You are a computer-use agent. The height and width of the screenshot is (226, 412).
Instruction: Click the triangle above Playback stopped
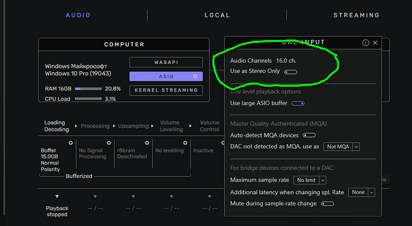[57, 197]
